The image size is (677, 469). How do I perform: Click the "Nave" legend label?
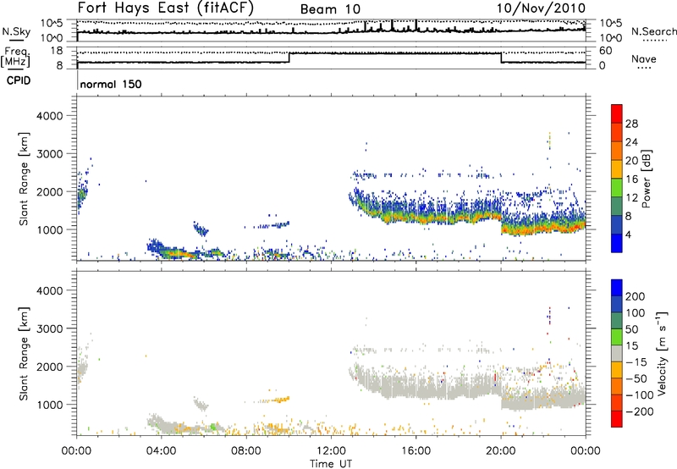643,58
